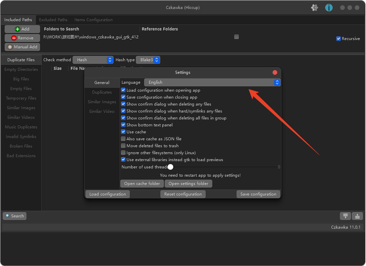Click the green plus Add button
This screenshot has height=266, width=366.
point(22,29)
